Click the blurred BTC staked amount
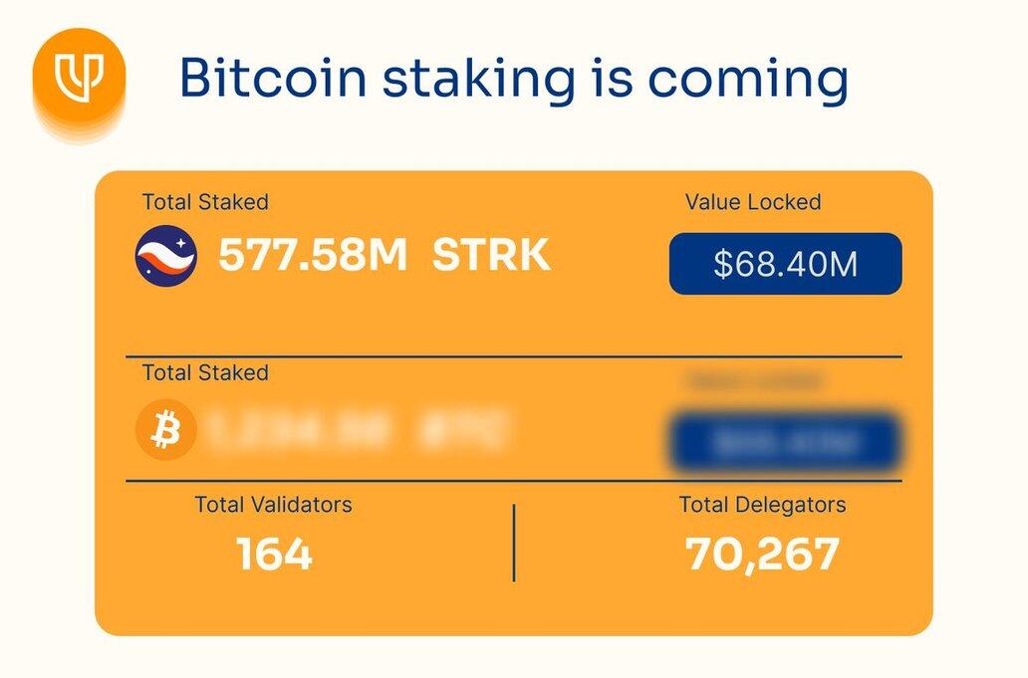This screenshot has height=678, width=1028. point(300,430)
